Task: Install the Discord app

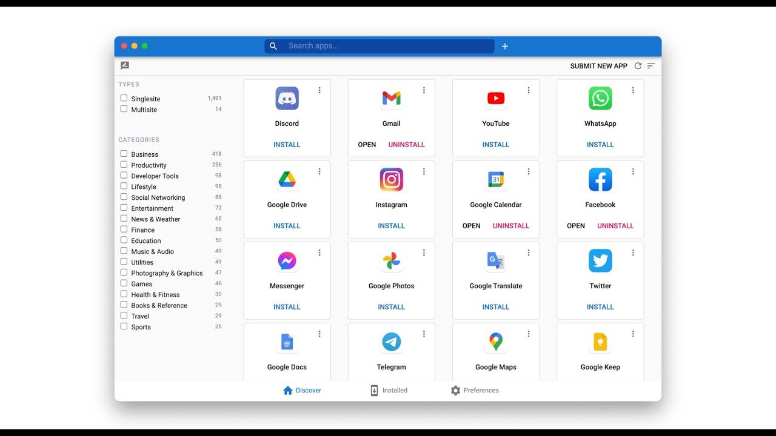Action: coord(287,145)
